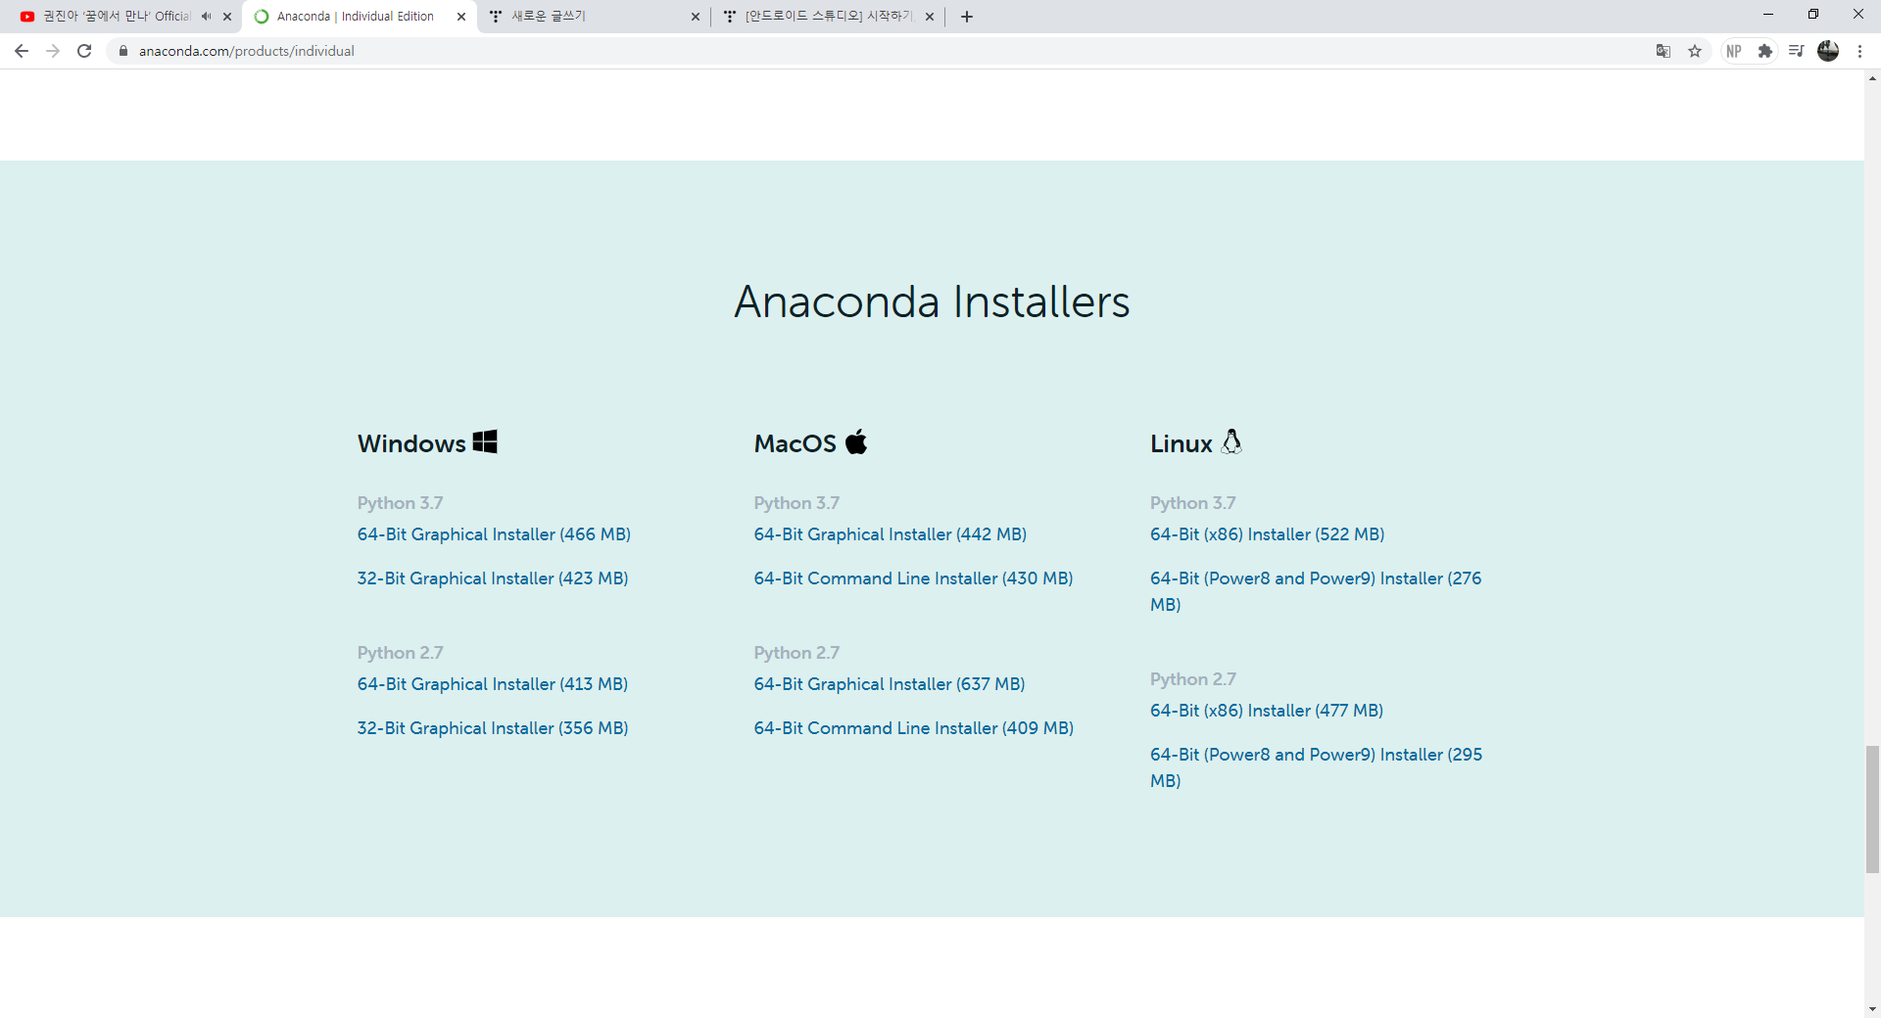Click the MacOS column heading text

tap(795, 443)
